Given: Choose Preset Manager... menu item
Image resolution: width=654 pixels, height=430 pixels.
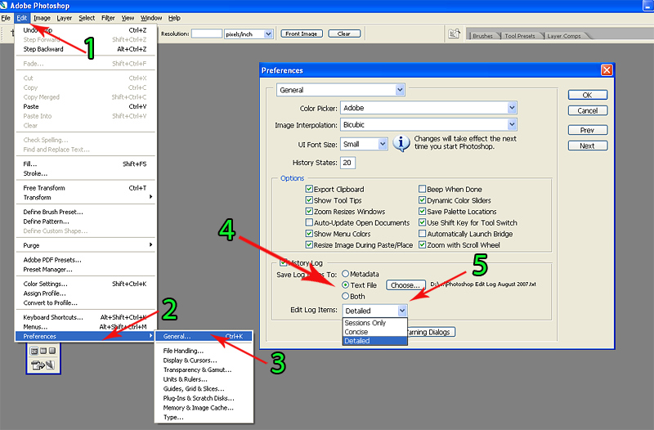Looking at the screenshot, I should [86, 270].
